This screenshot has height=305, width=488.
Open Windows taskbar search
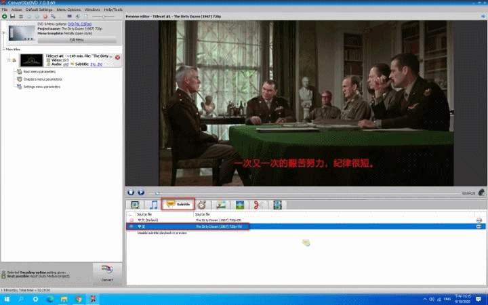[21, 300]
